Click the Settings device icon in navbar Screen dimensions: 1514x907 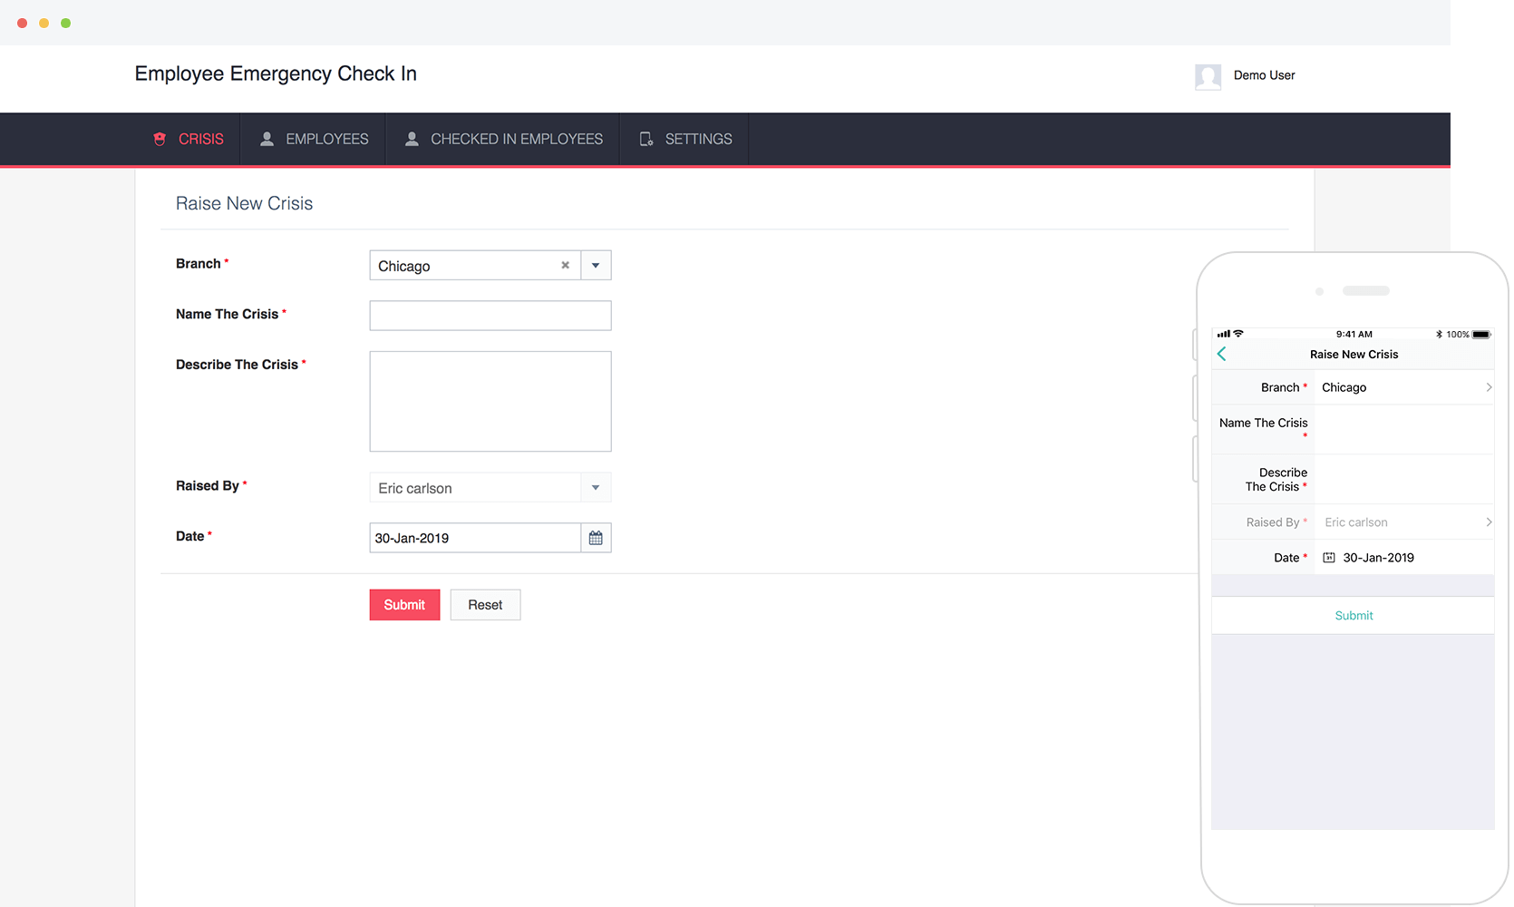point(646,139)
